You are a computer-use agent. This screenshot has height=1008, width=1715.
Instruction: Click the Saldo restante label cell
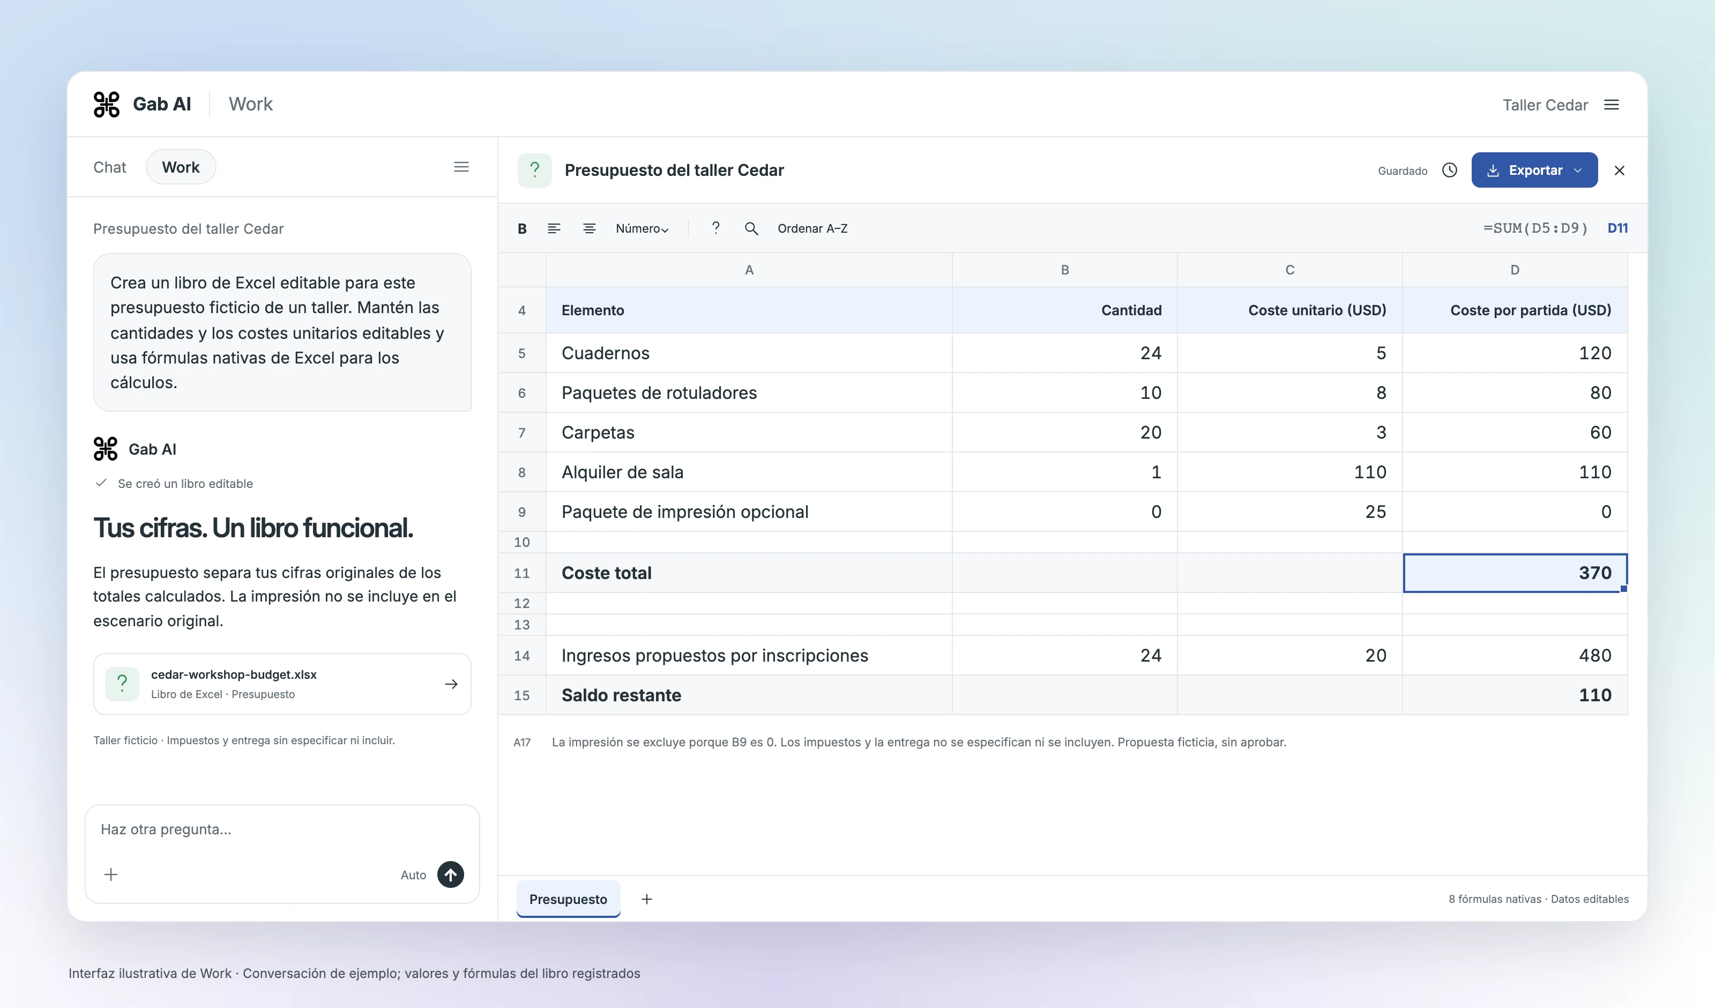click(749, 695)
